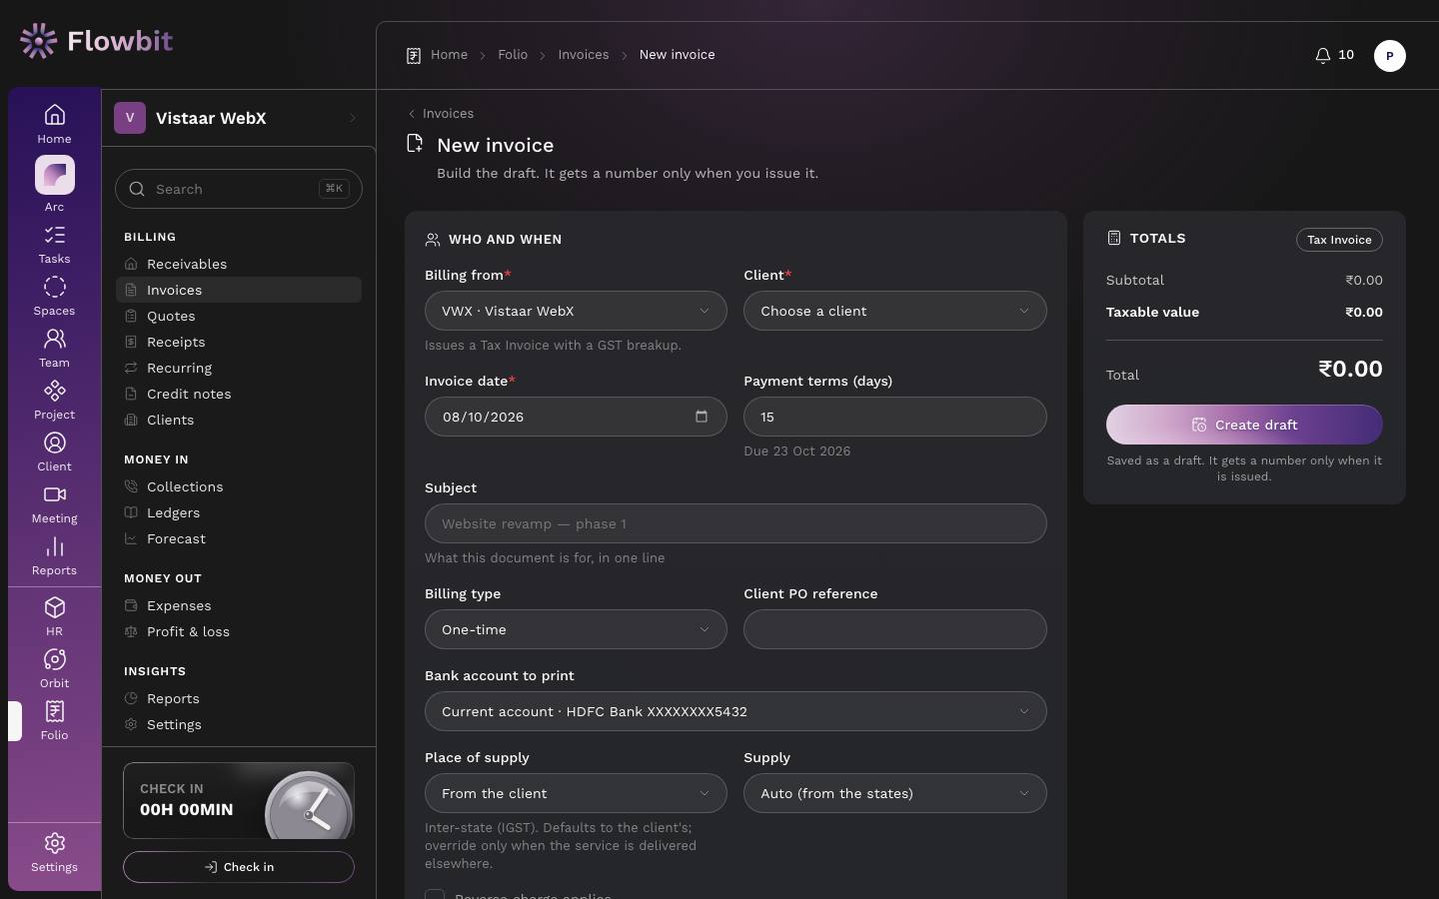The width and height of the screenshot is (1439, 899).
Task: Open Team in the app rail
Action: pyautogui.click(x=54, y=349)
